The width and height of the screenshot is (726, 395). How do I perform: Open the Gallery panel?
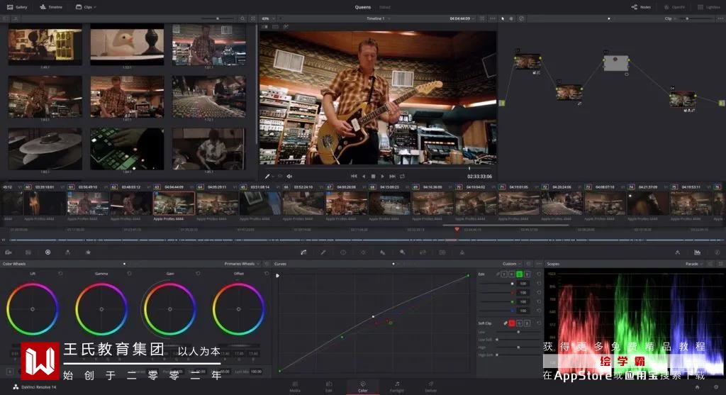(17, 7)
